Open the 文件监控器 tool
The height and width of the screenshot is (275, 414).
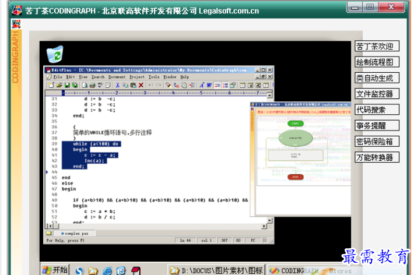coord(377,94)
